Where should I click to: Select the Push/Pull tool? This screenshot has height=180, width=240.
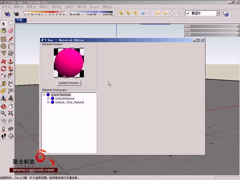(x=11, y=61)
